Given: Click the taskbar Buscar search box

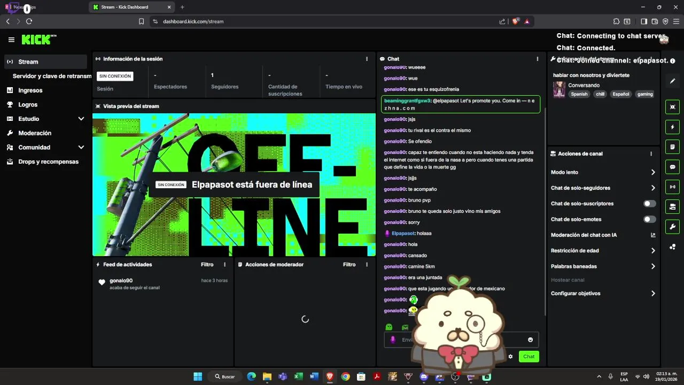Looking at the screenshot, I should [225, 376].
